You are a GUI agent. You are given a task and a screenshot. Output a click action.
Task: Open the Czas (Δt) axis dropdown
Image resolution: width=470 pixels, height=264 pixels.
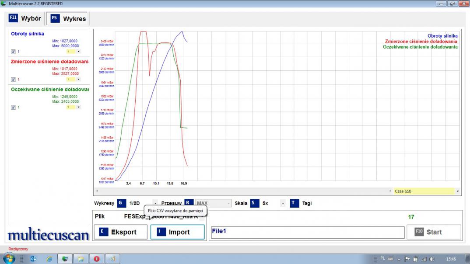point(457,191)
